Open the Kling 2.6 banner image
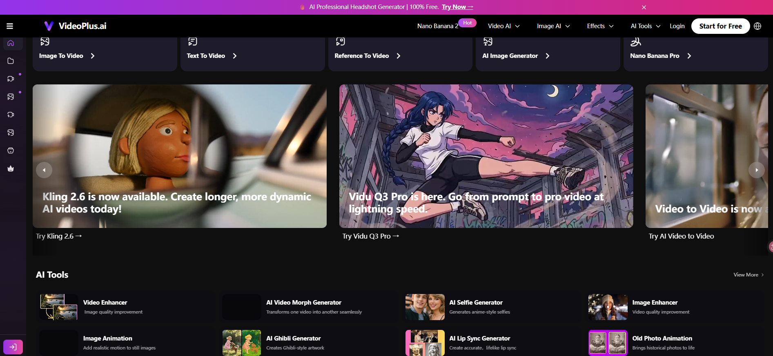Viewport: 773px width, 356px height. point(180,156)
